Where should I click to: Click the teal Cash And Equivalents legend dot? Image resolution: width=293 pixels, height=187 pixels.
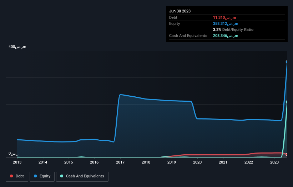pyautogui.click(x=62, y=176)
